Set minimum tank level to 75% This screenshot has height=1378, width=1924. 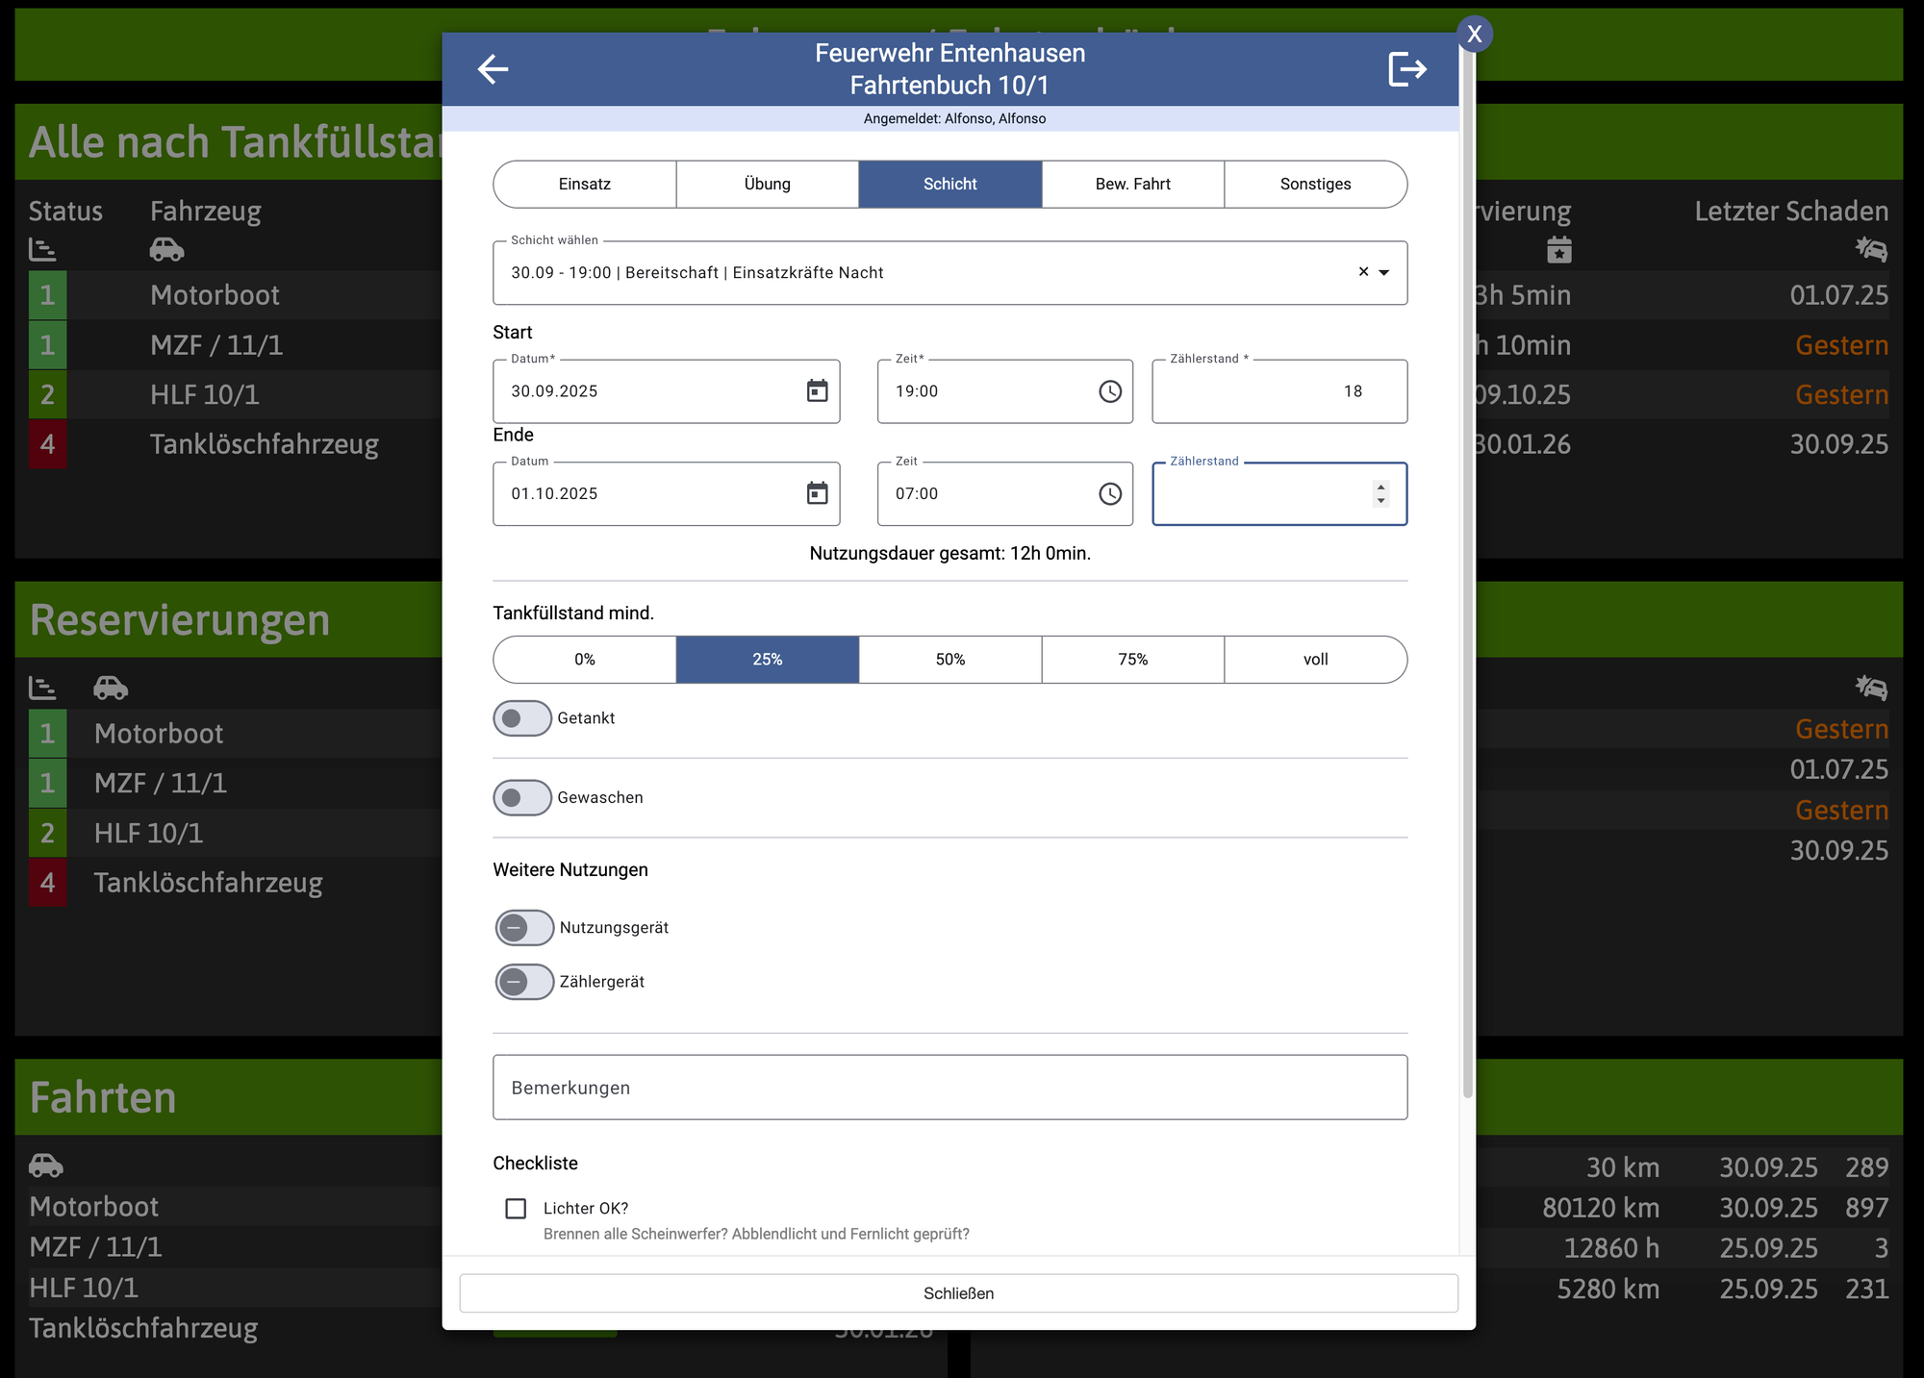tap(1132, 660)
